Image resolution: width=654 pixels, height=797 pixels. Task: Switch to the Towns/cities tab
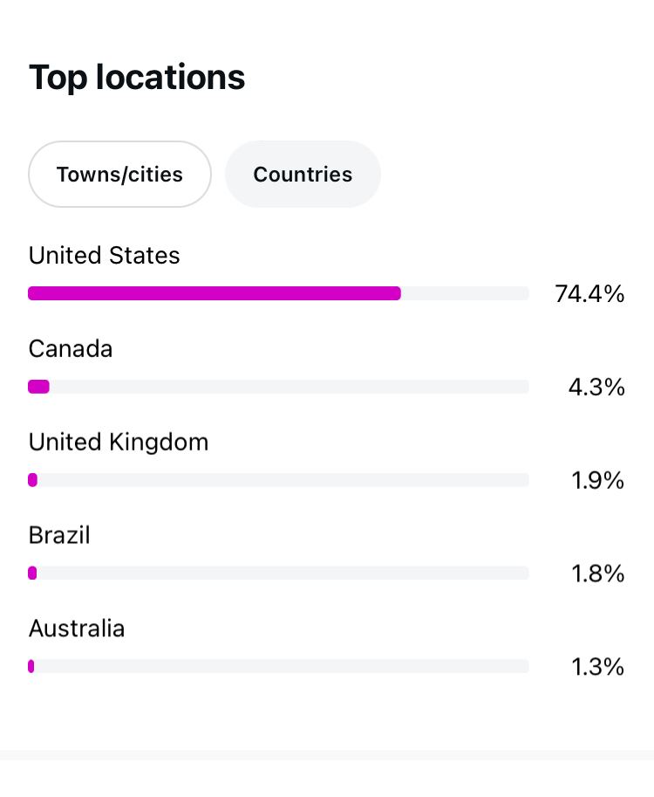[x=119, y=175]
